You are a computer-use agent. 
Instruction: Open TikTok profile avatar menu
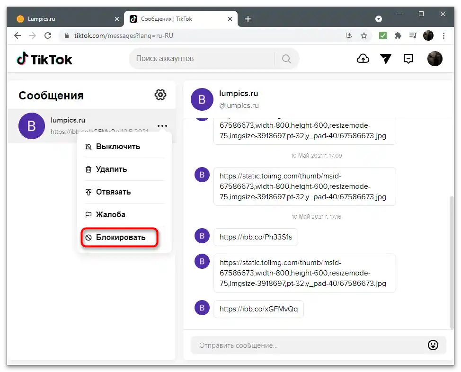pyautogui.click(x=434, y=59)
